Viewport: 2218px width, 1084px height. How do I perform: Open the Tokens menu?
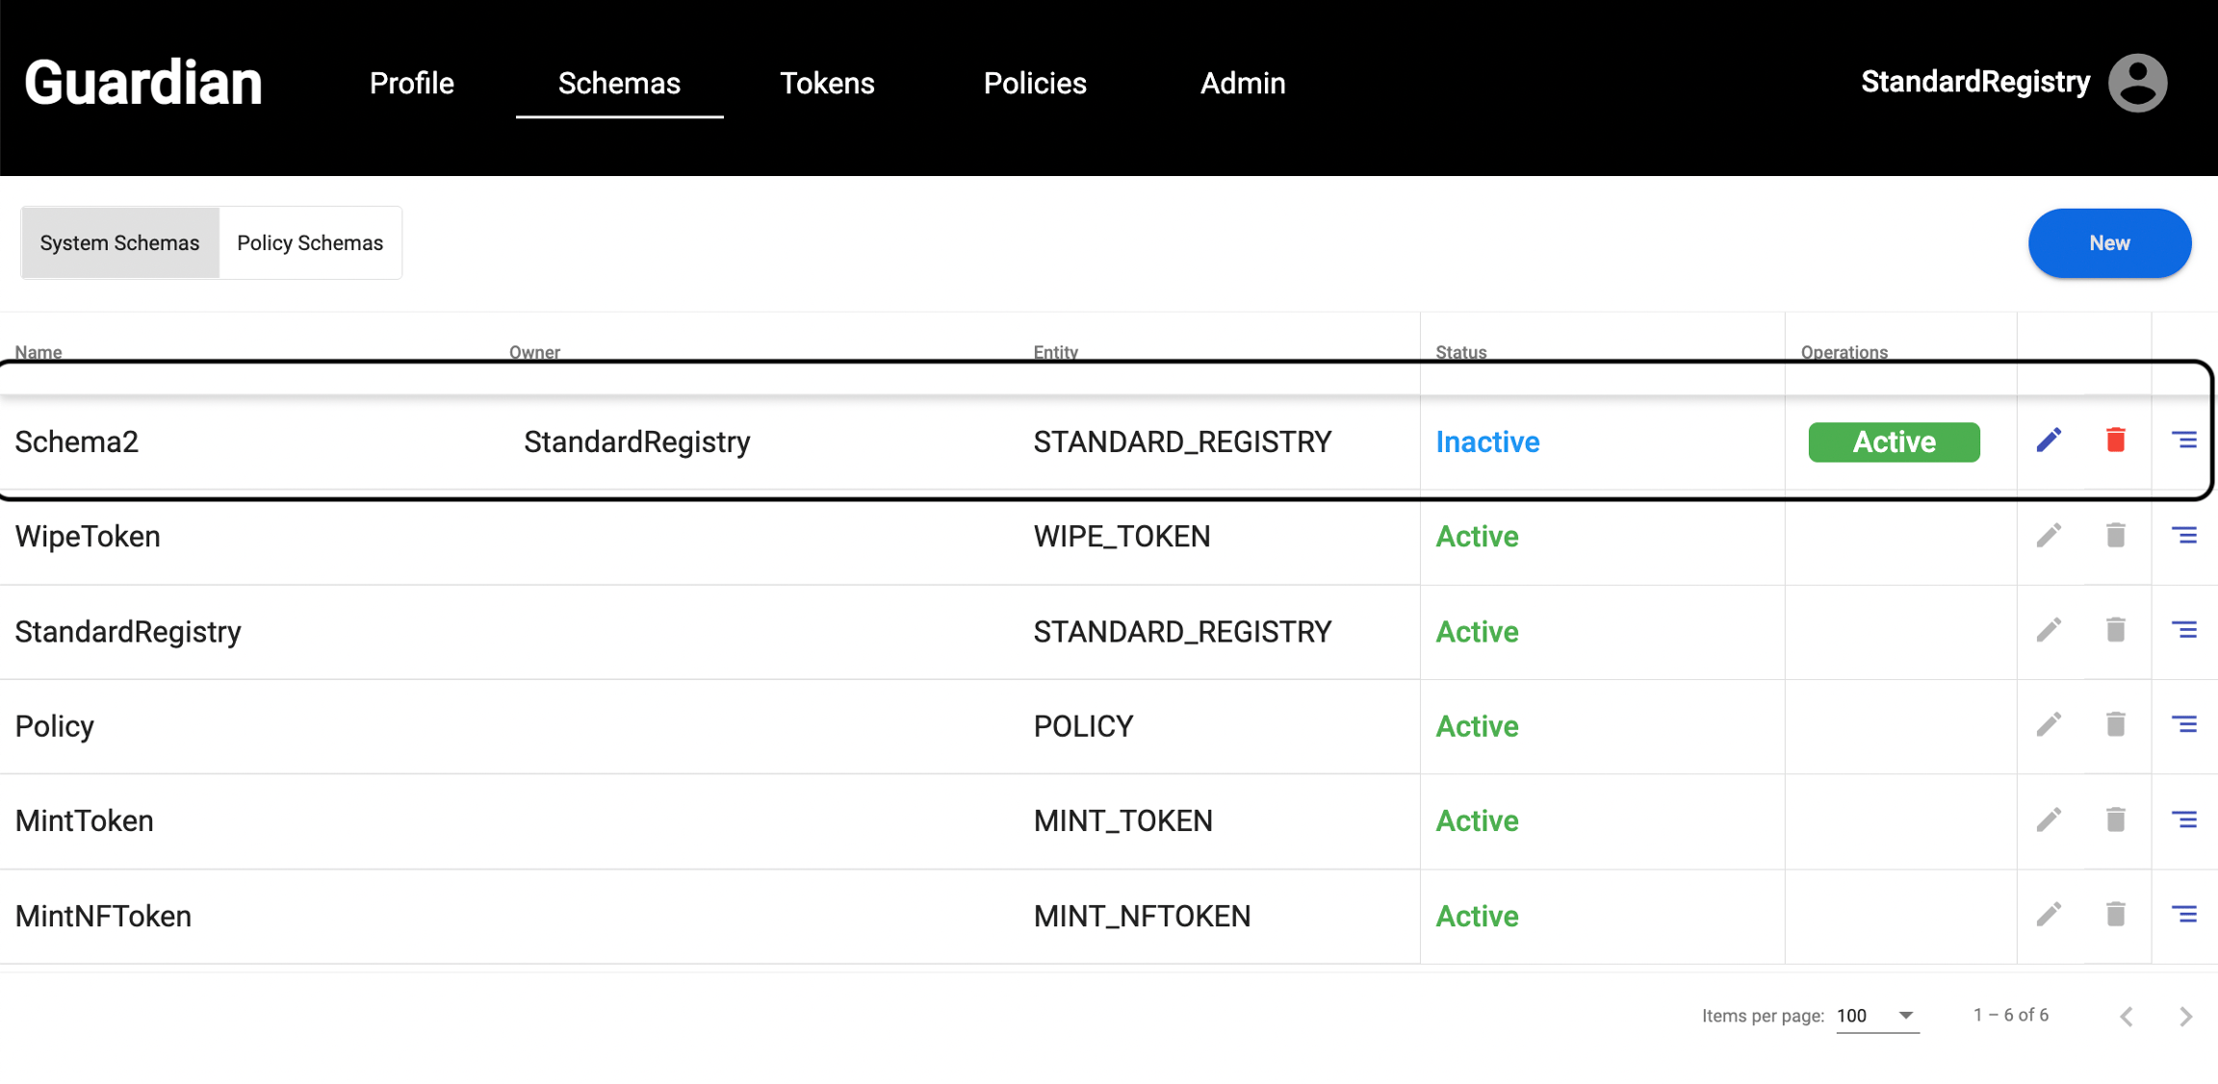tap(827, 84)
